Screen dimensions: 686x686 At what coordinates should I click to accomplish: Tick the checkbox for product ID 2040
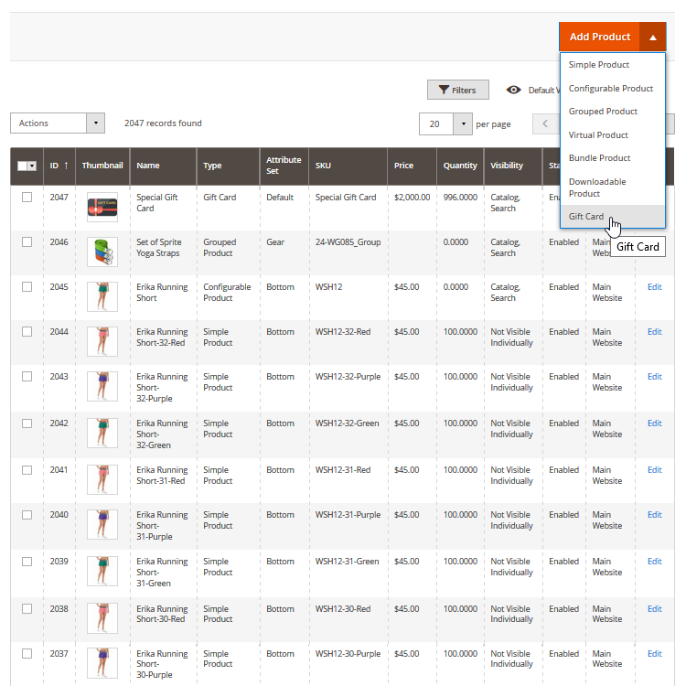(x=27, y=515)
